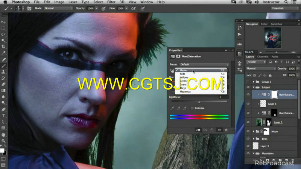Switch to the Channels tab
This screenshot has height=169, width=301.
coord(263,57)
